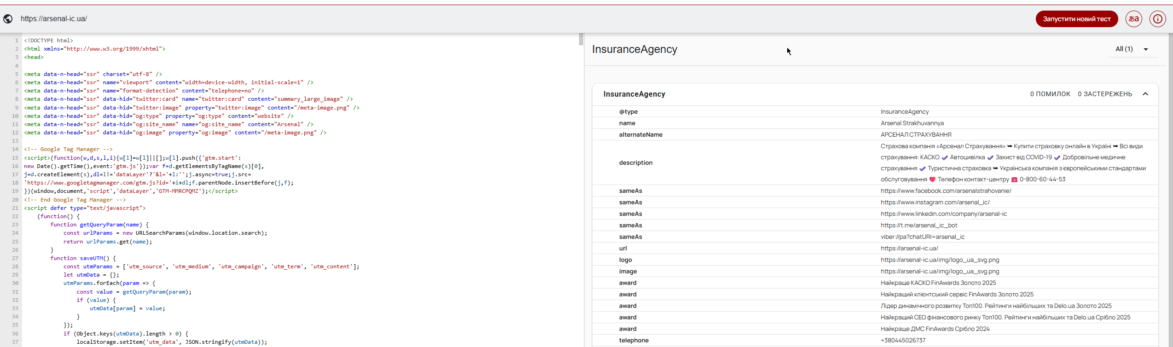Select award 'Лідер динамічного розвитку Топ100'
The width and height of the screenshot is (1173, 347).
[996, 306]
